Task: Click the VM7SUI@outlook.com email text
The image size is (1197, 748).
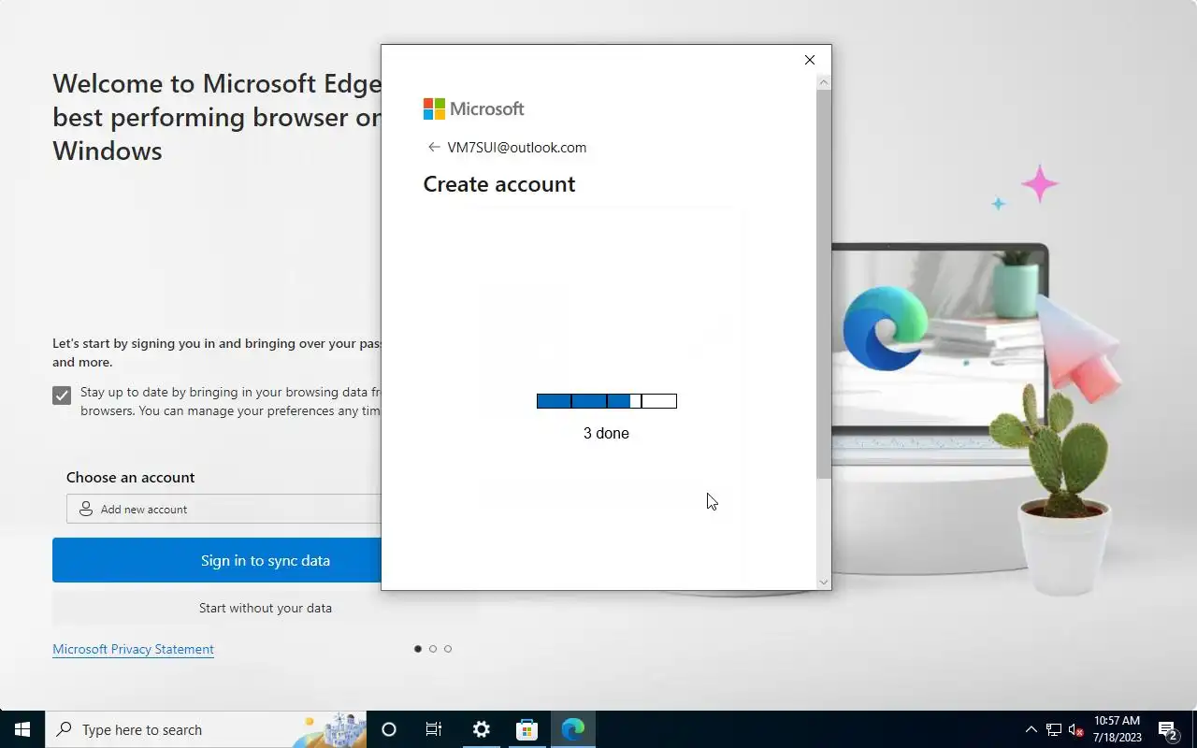Action: pos(517,147)
